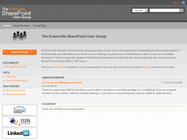Click the CALENDAR web part heading
Screen dimensions: 187x140
coord(49,104)
